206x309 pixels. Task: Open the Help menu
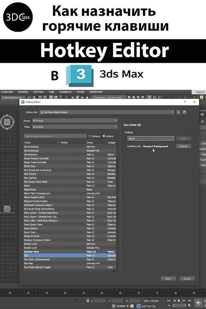(51, 92)
